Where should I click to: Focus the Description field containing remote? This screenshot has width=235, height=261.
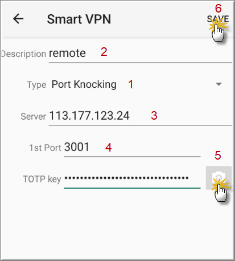[140, 54]
